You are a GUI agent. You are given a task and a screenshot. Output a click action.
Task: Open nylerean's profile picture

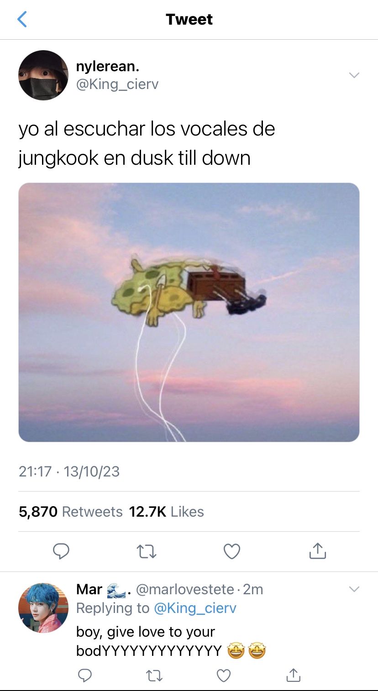(43, 75)
